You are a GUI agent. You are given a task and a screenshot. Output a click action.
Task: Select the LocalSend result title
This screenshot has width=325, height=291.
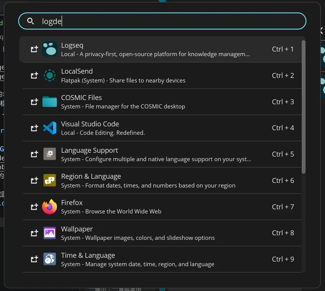click(77, 71)
